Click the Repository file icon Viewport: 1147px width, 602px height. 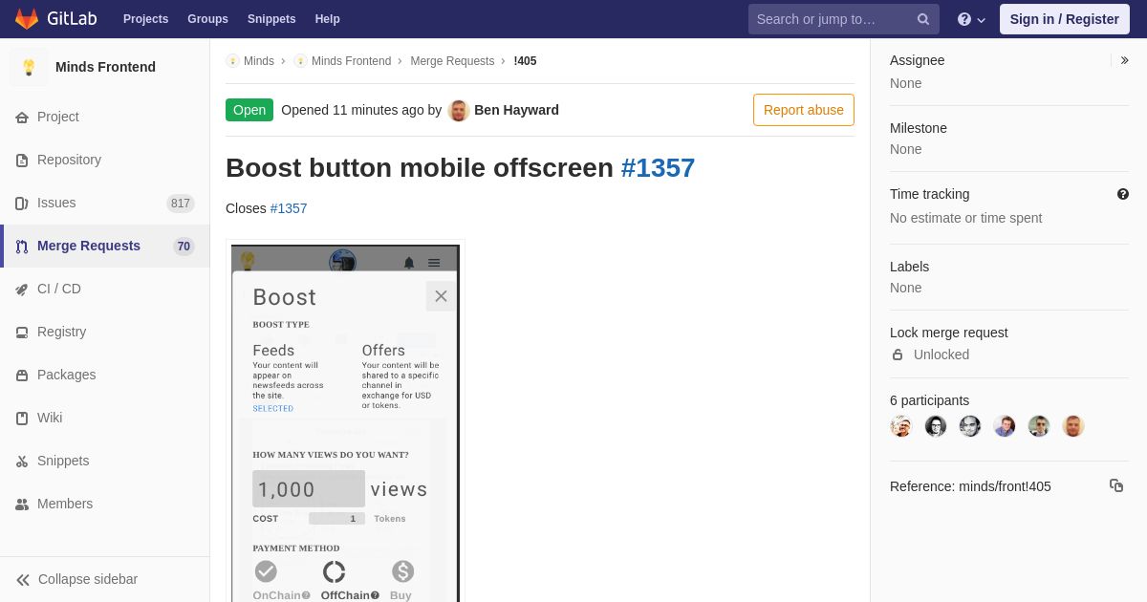[22, 160]
